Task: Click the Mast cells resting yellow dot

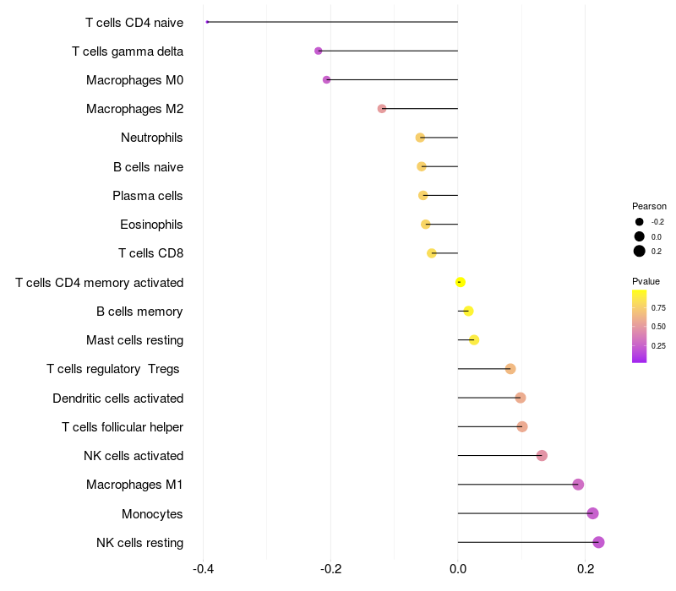Action: pos(474,340)
